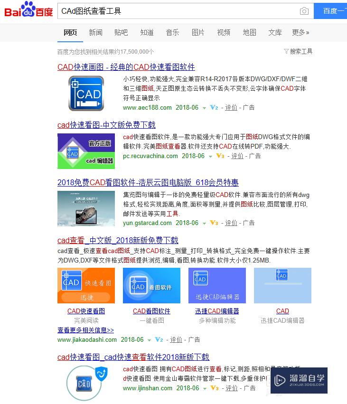Open cad快速看图-中文版免费下载 link
Image resolution: width=347 pixels, height=404 pixels.
(106, 125)
